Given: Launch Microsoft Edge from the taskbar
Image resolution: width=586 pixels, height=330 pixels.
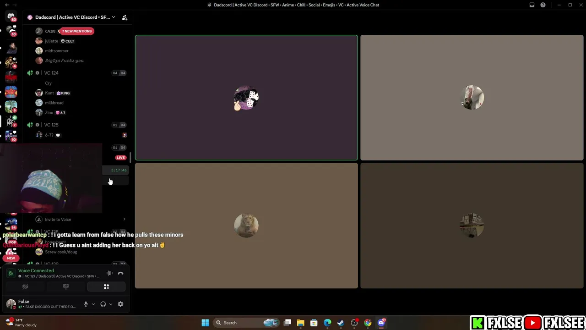Looking at the screenshot, I should [x=327, y=323].
